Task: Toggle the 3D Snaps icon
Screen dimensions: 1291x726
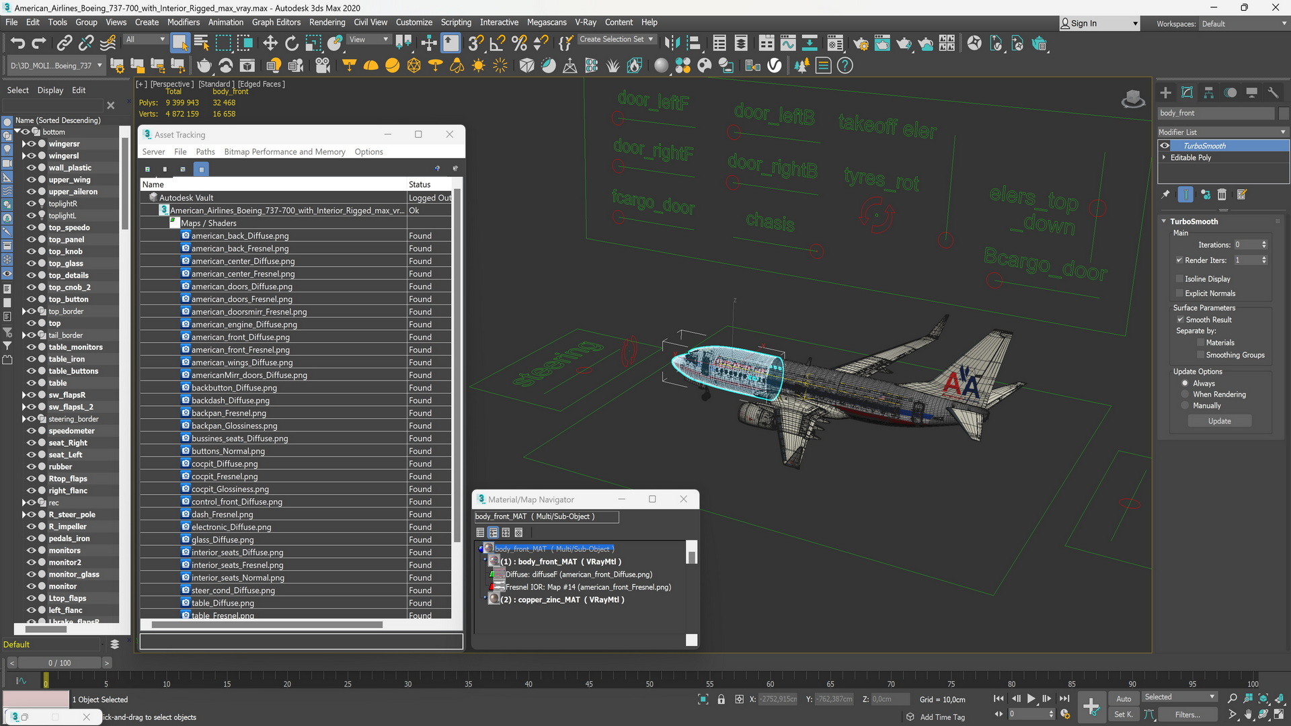Action: tap(475, 44)
